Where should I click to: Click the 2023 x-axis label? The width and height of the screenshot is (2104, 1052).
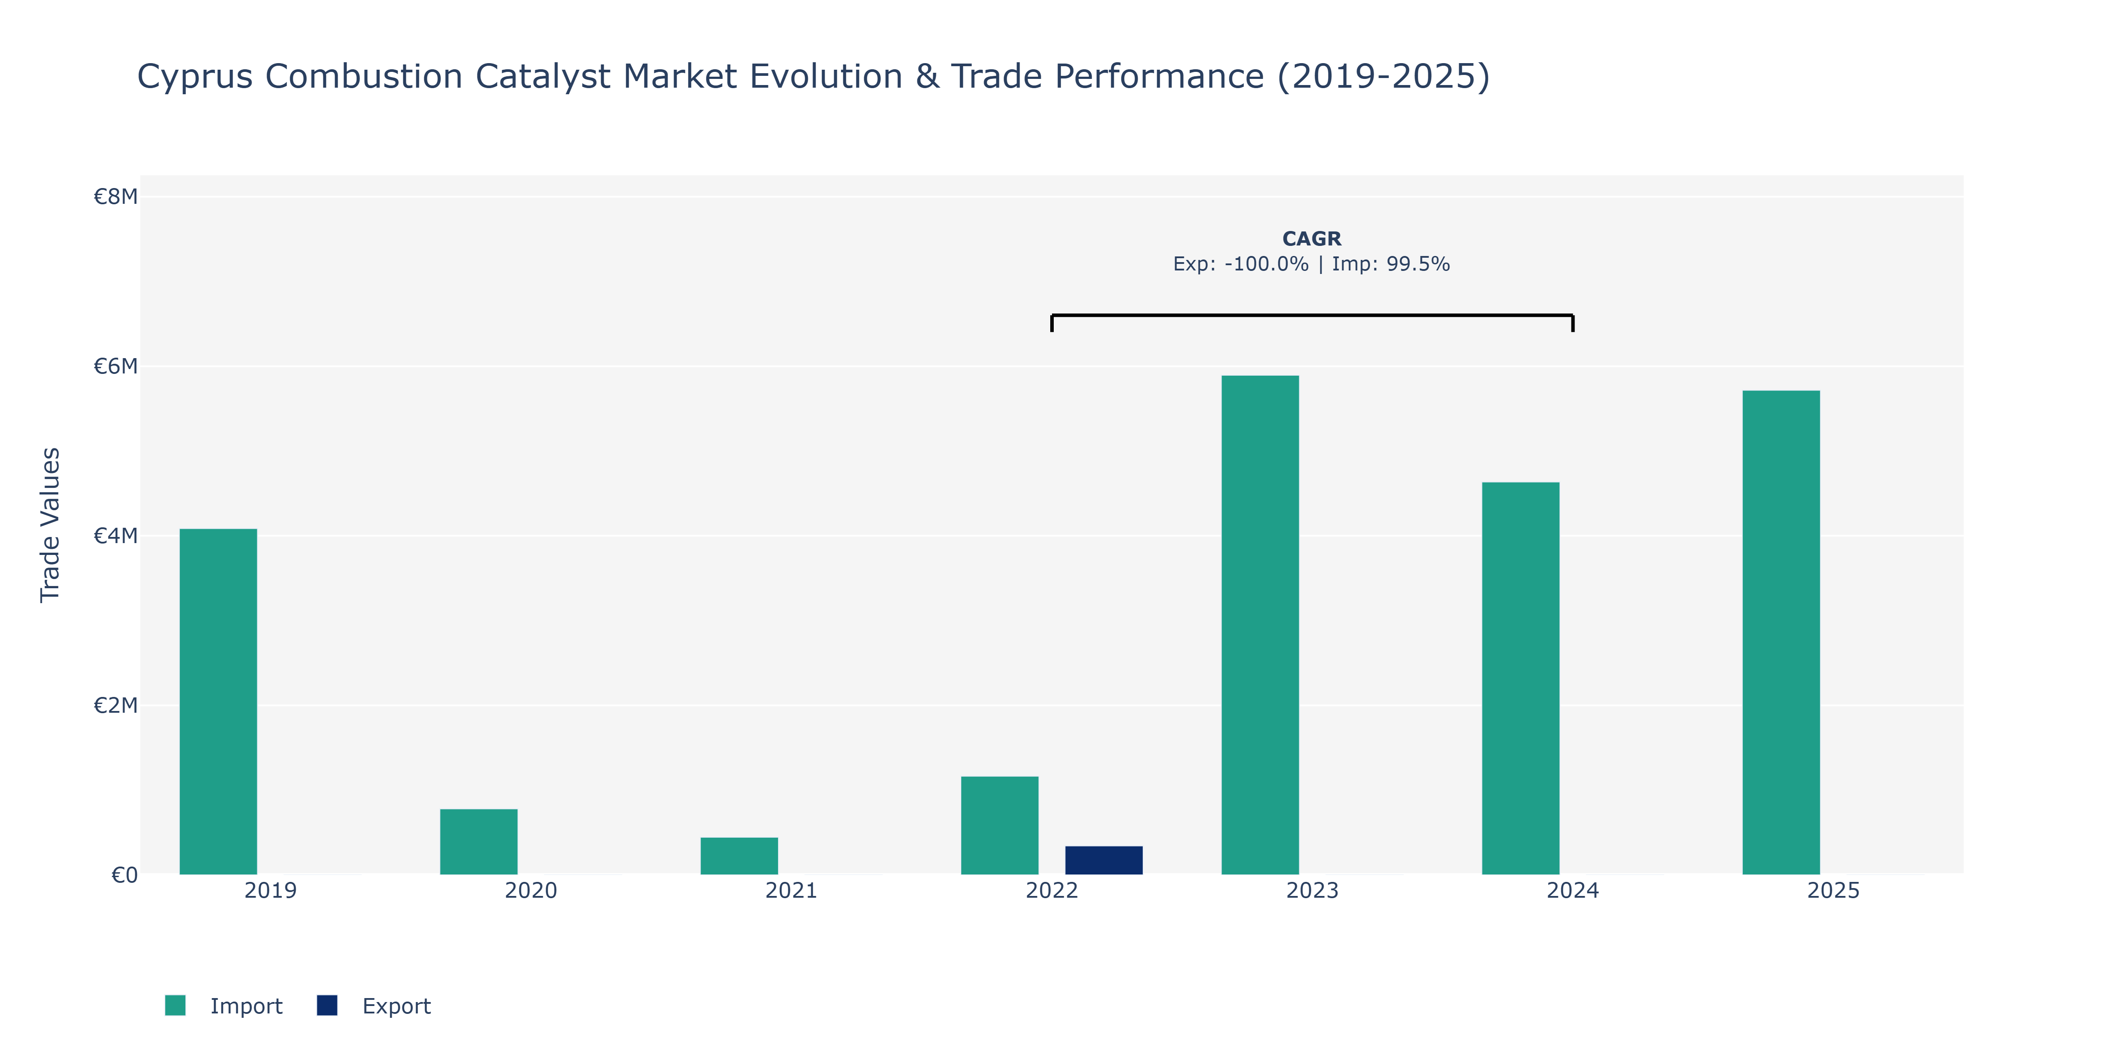pyautogui.click(x=1312, y=890)
